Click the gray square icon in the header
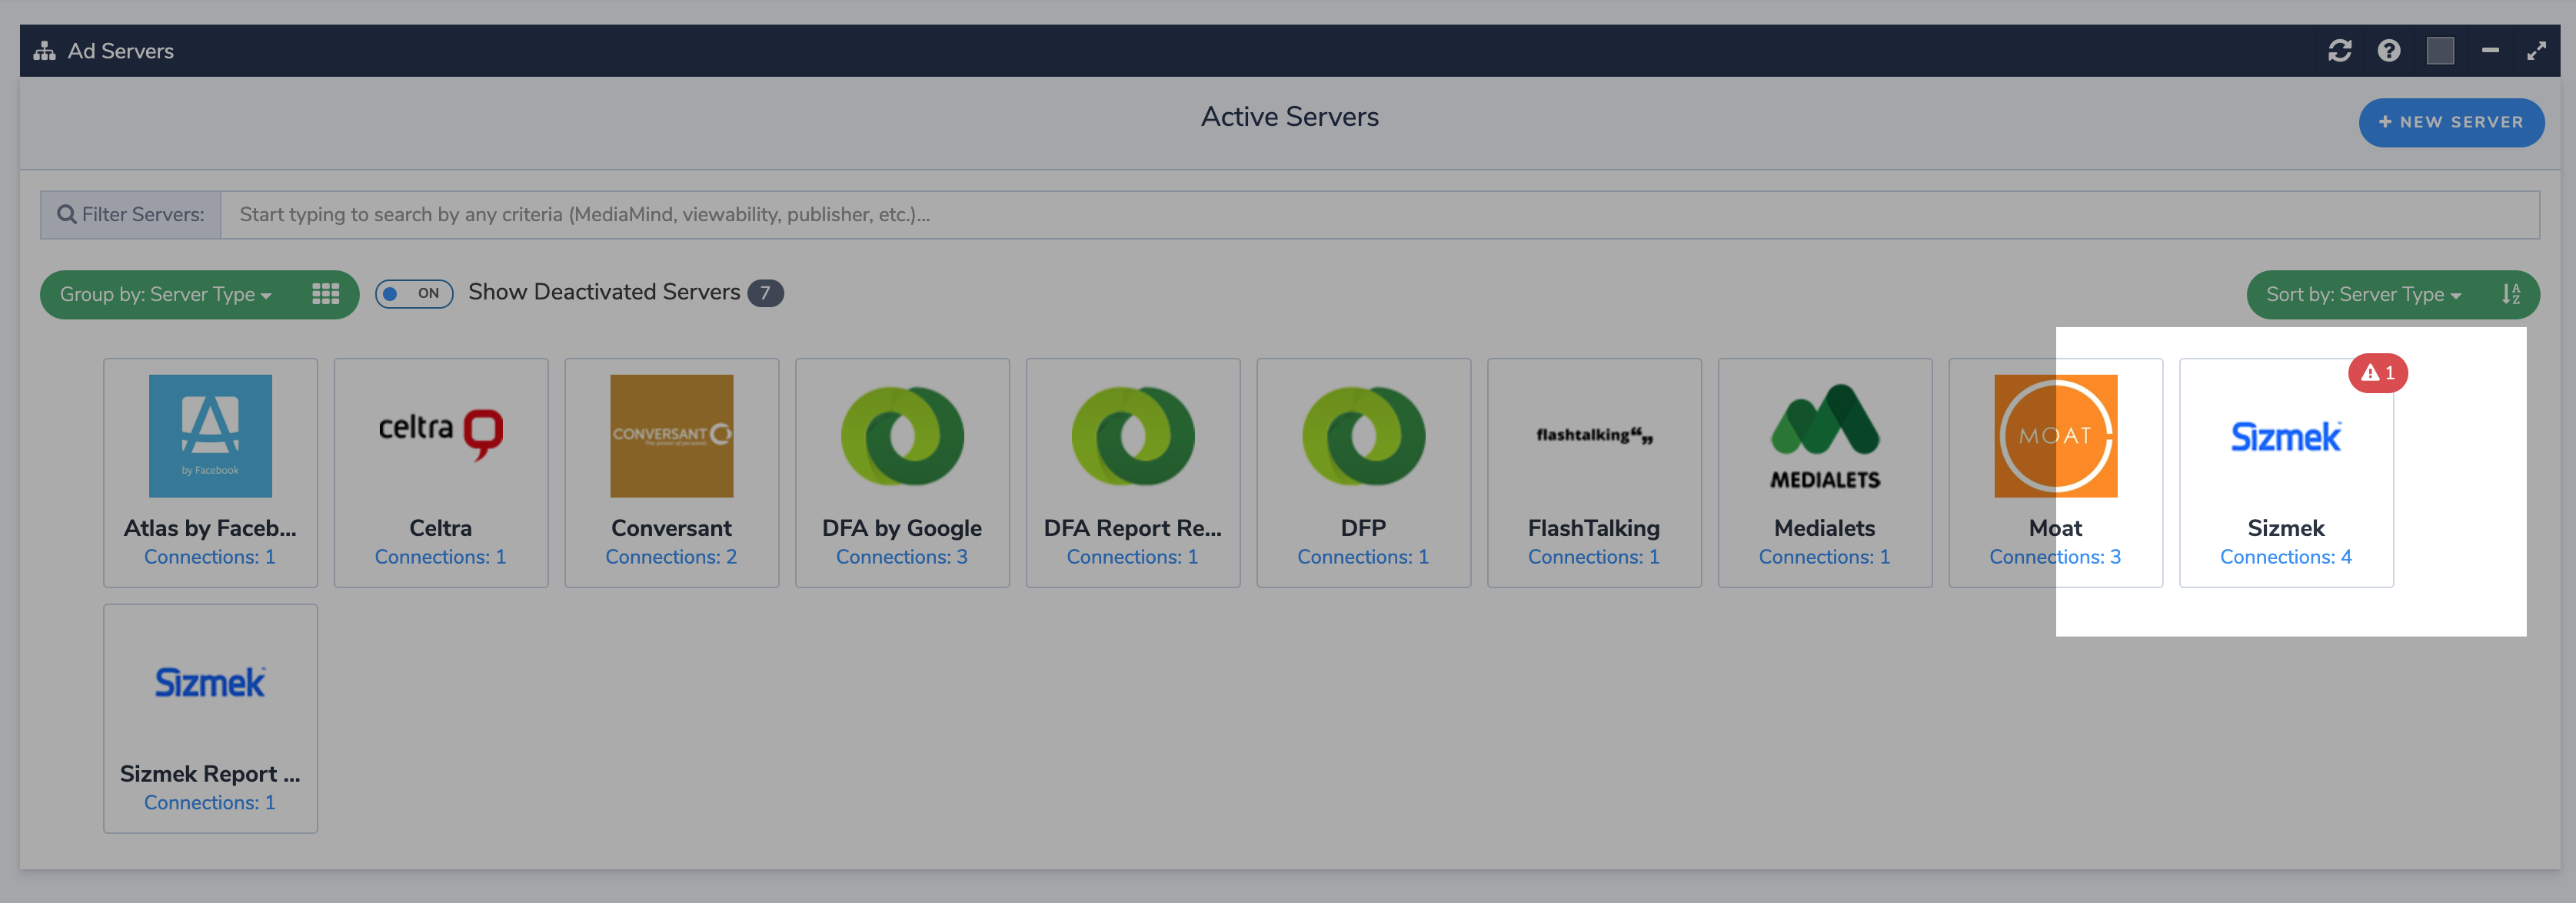This screenshot has height=903, width=2576. (2440, 51)
